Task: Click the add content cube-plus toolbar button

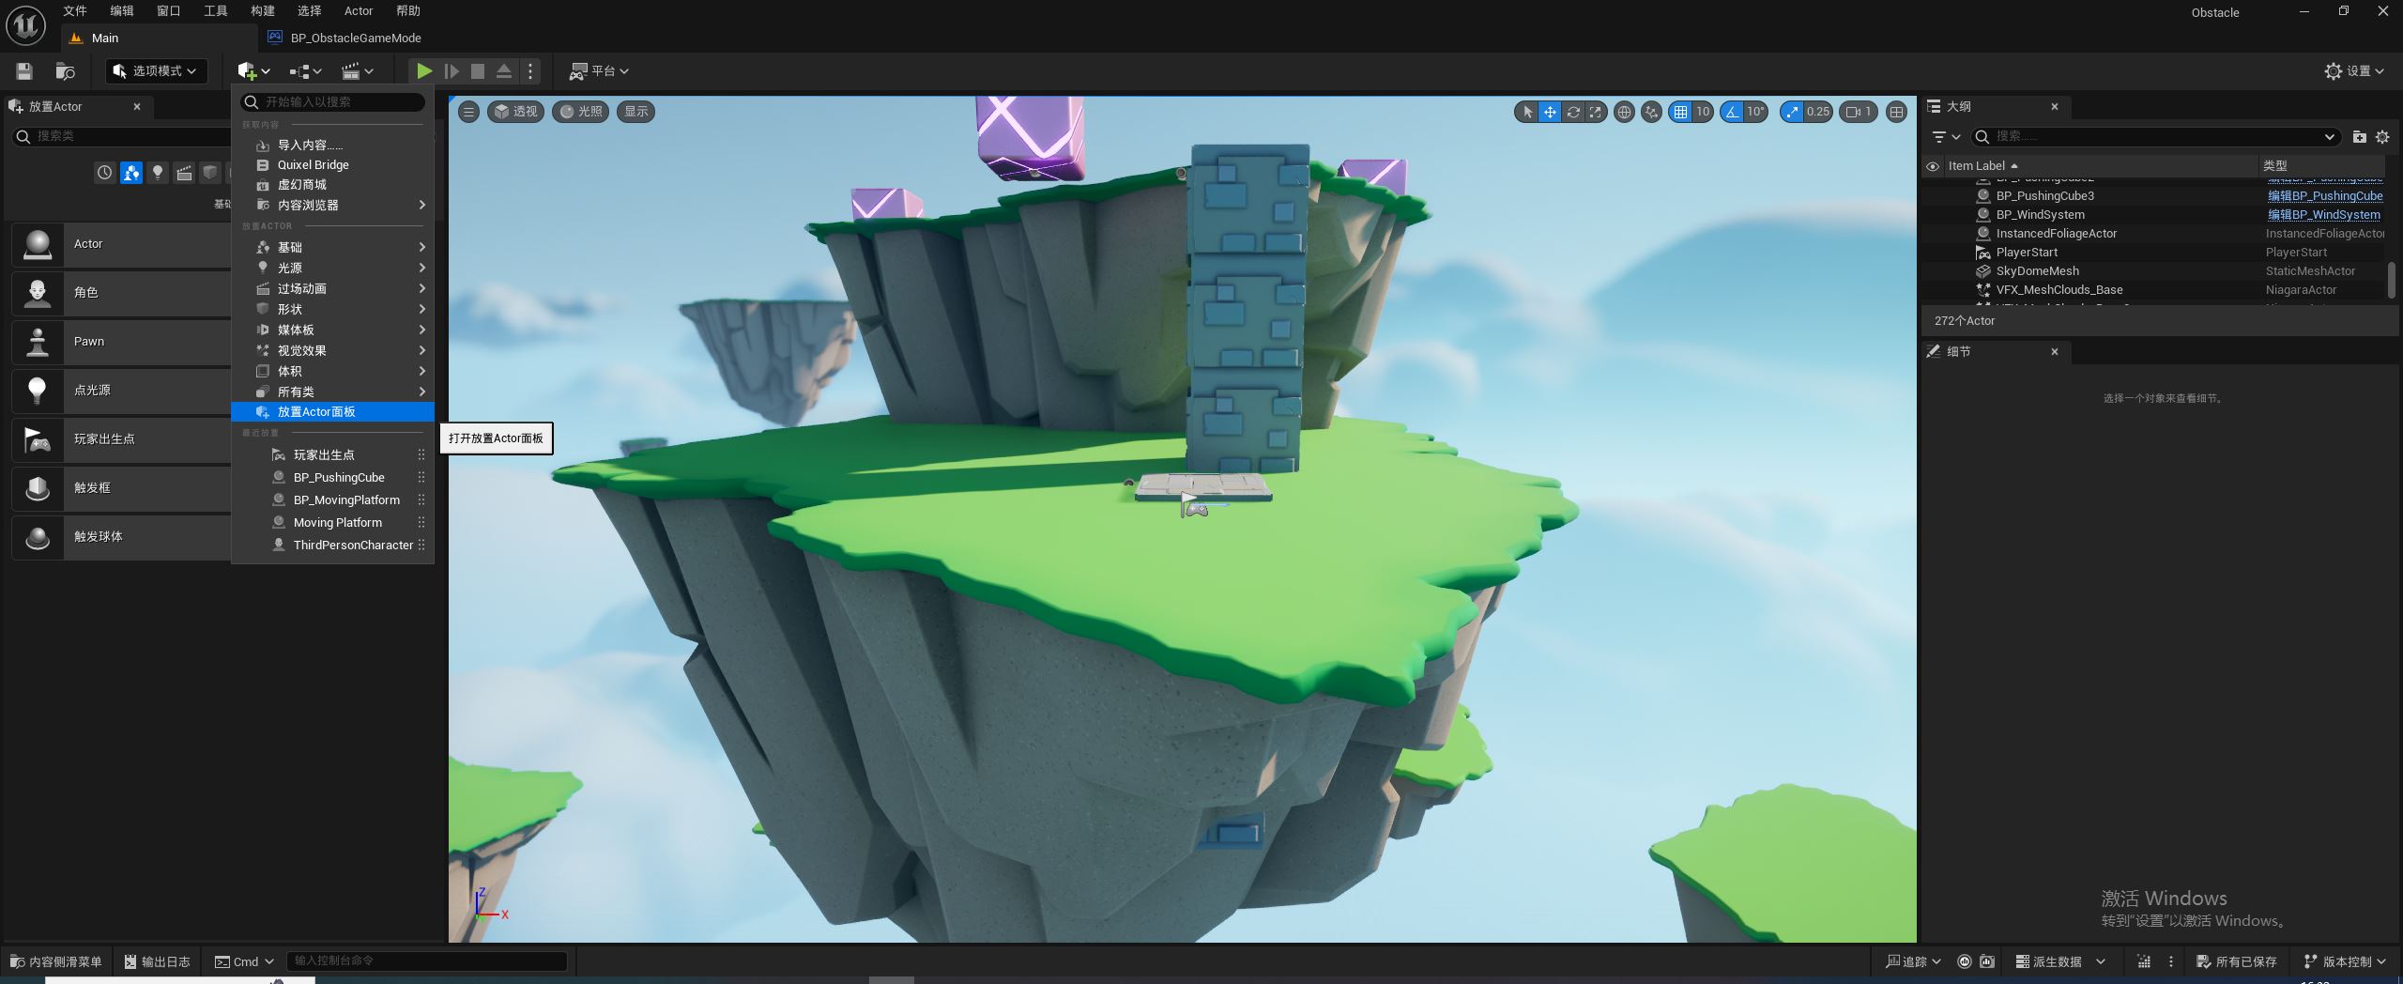Action: point(253,71)
